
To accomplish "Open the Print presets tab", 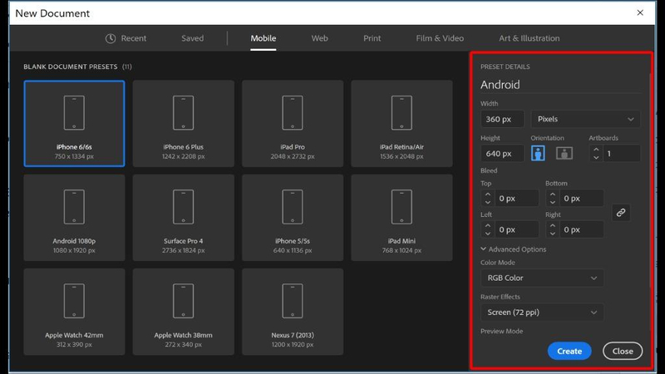I will pos(372,38).
